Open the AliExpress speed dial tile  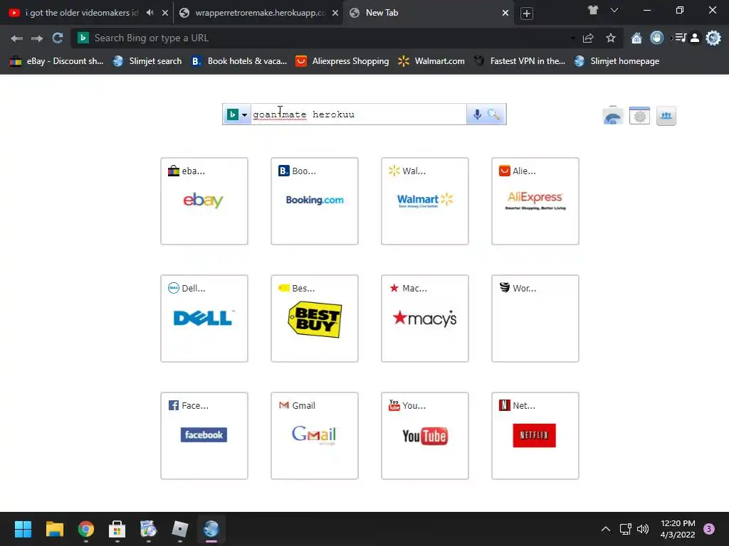click(x=535, y=201)
